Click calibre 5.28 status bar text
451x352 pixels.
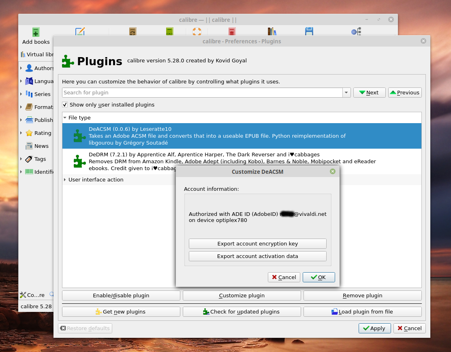36,307
